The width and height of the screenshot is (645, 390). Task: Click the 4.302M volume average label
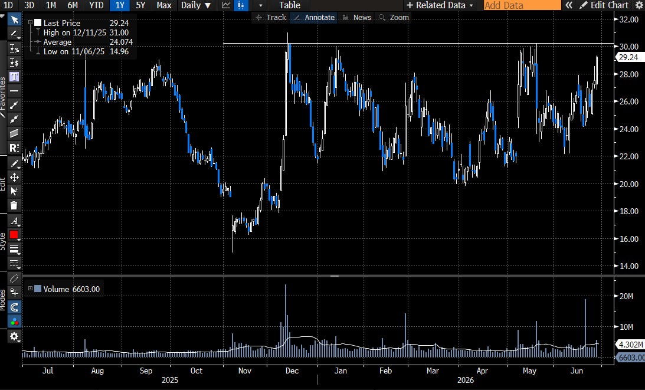point(630,345)
